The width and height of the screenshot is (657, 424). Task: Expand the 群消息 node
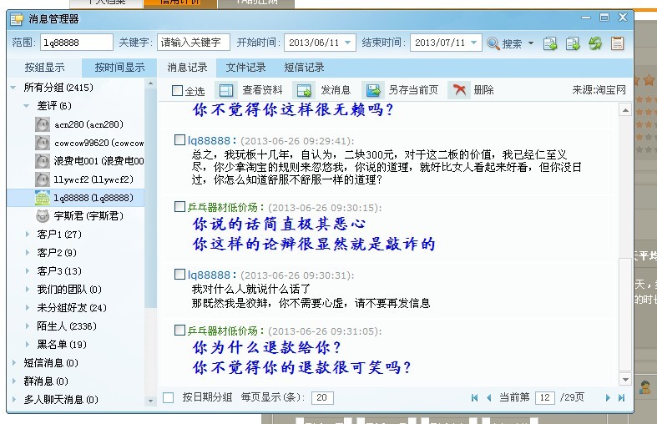pos(14,381)
